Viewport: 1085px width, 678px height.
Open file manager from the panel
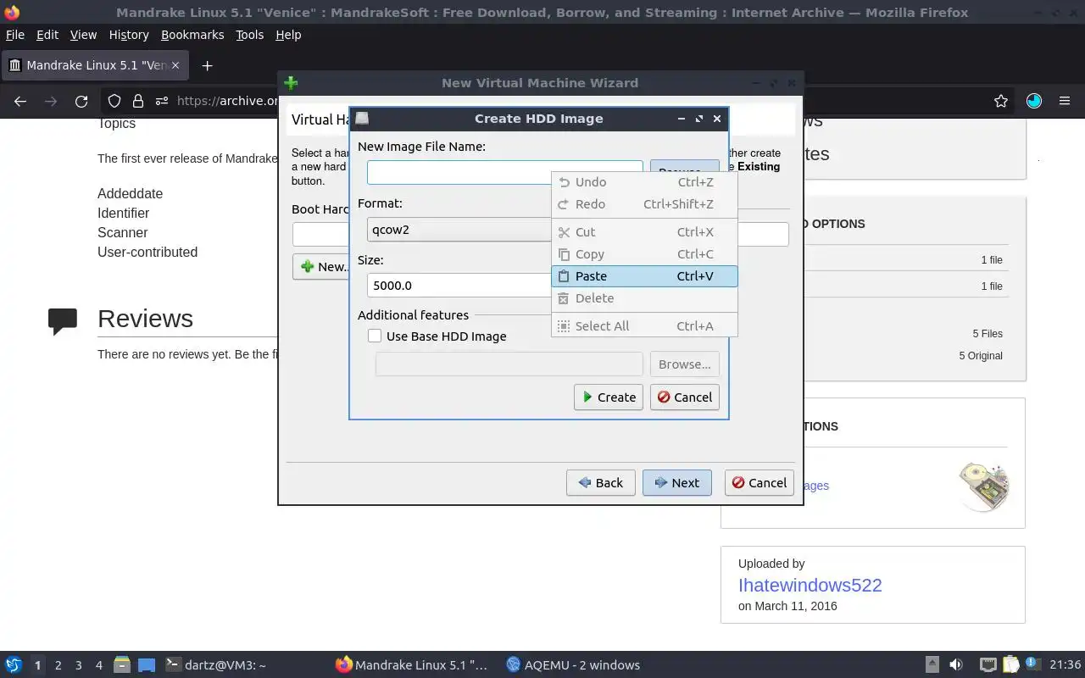click(x=122, y=665)
